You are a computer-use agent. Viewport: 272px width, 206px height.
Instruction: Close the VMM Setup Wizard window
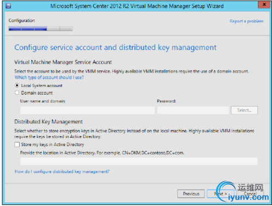tap(264, 4)
